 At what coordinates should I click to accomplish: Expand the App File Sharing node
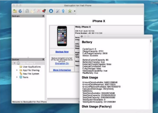(x=17, y=70)
